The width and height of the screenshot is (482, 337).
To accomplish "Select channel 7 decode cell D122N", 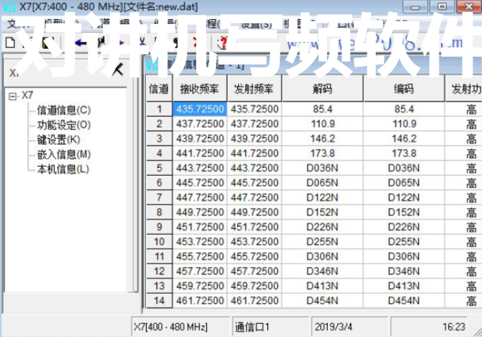I will coord(322,197).
